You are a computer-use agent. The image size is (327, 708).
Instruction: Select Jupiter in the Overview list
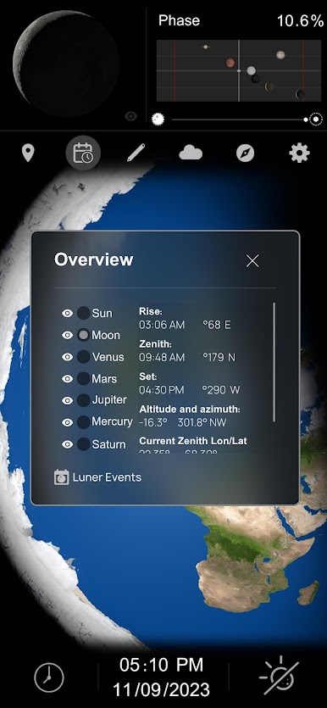pos(102,400)
